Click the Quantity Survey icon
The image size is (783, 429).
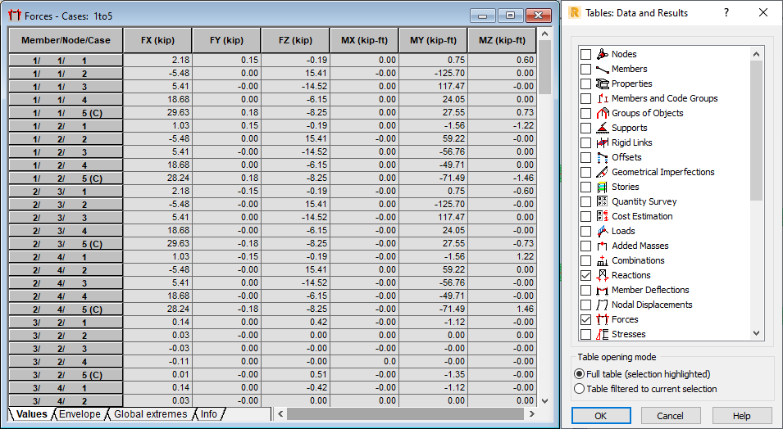[x=603, y=201]
